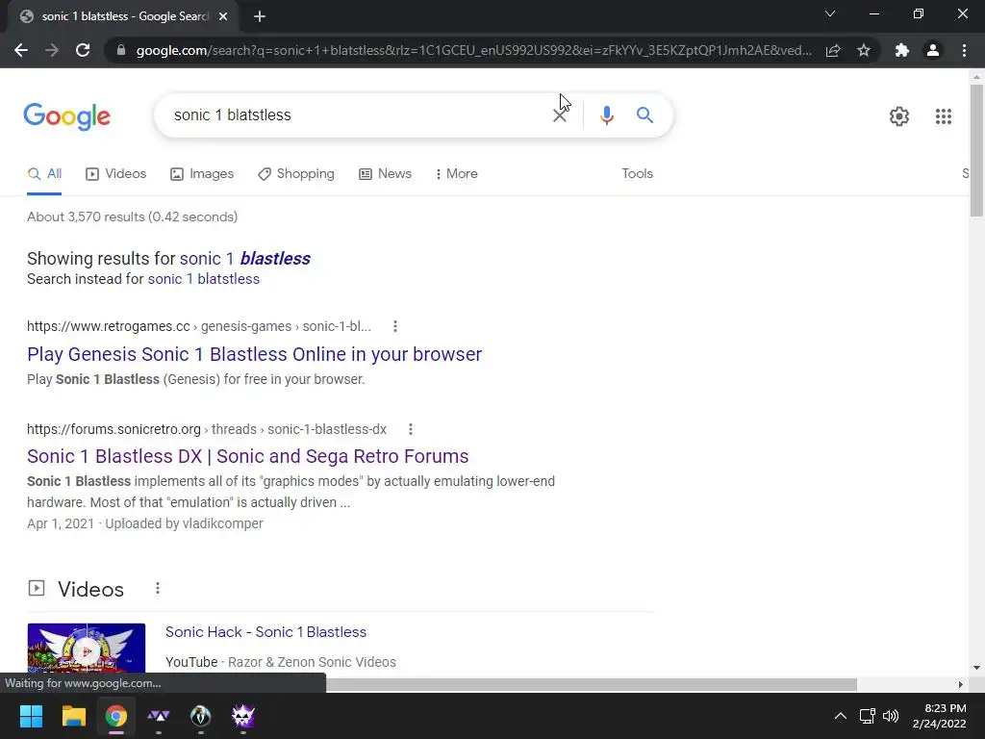Open the tab search chevron
The width and height of the screenshot is (985, 739).
[x=830, y=13]
